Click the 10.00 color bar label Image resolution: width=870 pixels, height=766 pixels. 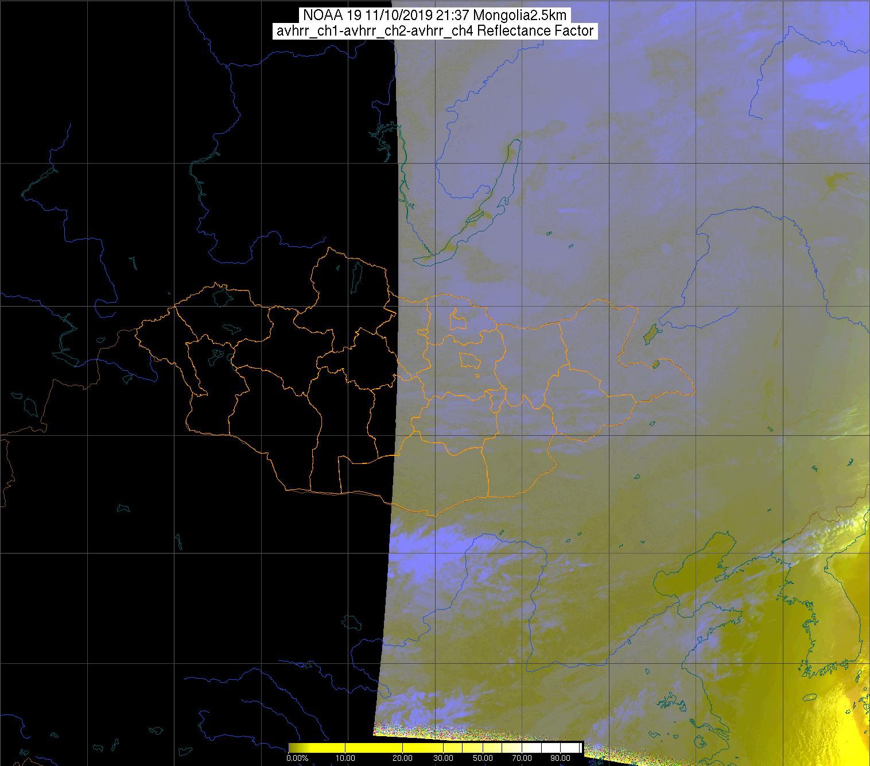click(344, 758)
